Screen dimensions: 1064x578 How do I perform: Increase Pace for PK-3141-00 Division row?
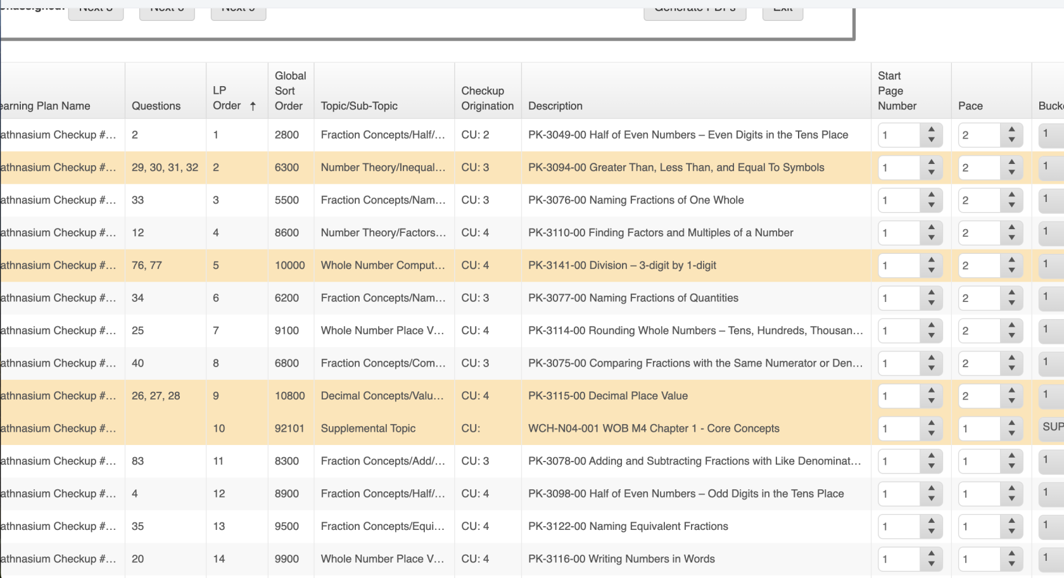click(1011, 260)
